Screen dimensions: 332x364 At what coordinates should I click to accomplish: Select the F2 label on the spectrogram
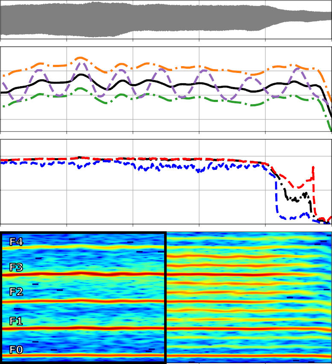pos(16,292)
